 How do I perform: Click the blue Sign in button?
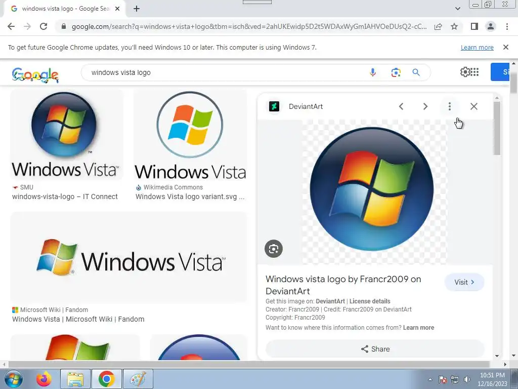tap(500, 72)
